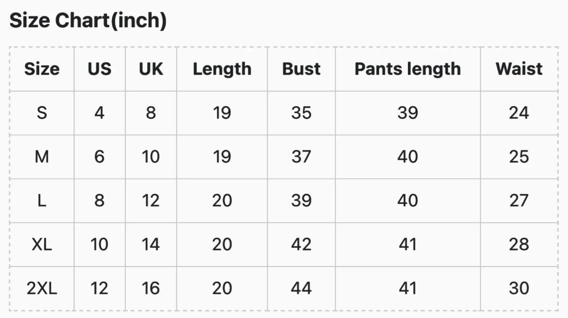Click bust value 42 in XL row
The width and height of the screenshot is (568, 318).
[301, 245]
